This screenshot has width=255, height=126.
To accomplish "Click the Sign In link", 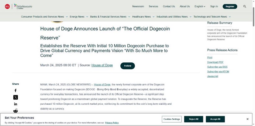I will pyautogui.click(x=214, y=6).
